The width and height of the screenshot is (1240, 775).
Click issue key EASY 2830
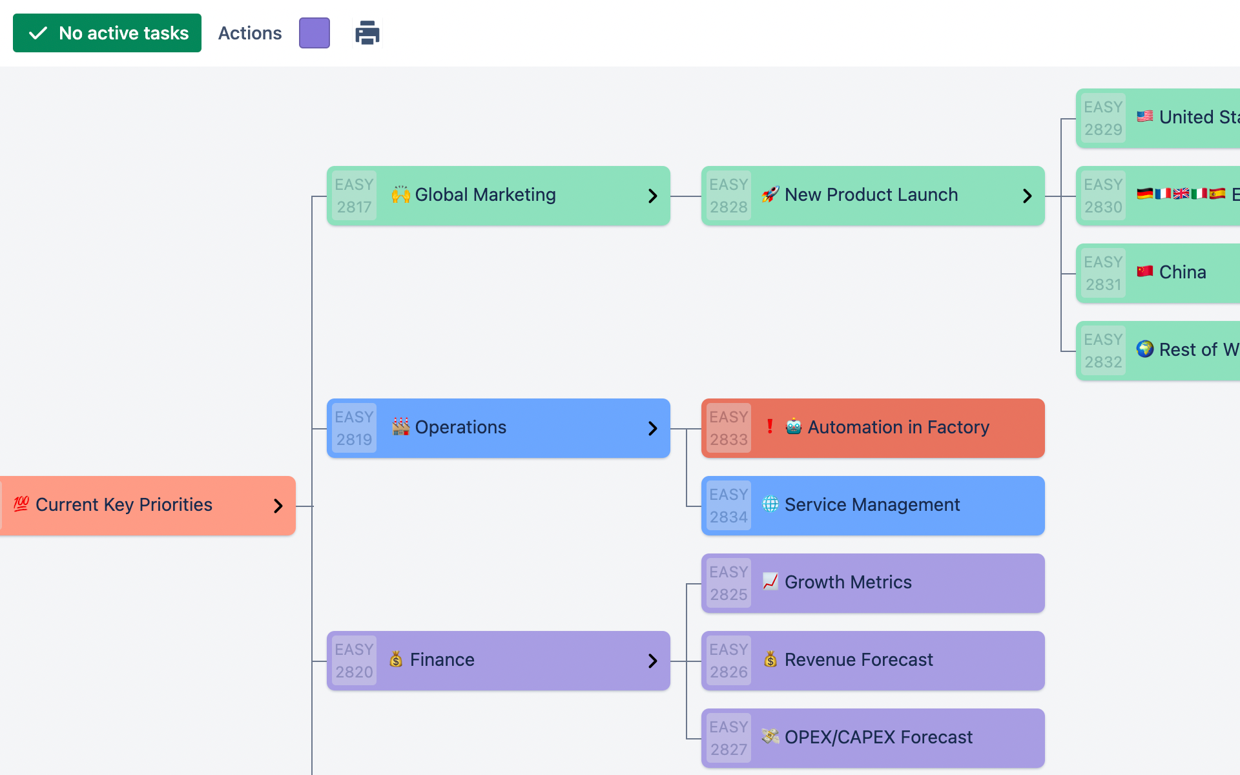click(x=1103, y=196)
